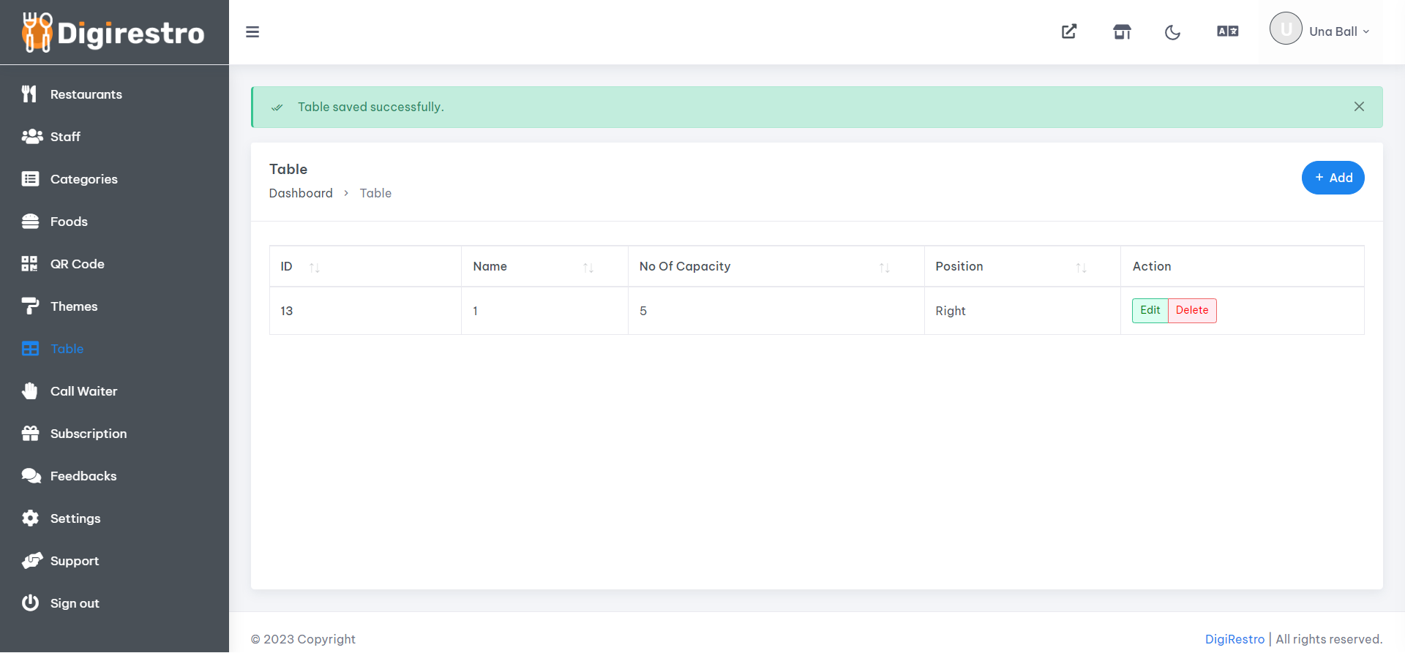Expand the Una Ball user dropdown
The image size is (1405, 653).
tap(1320, 31)
